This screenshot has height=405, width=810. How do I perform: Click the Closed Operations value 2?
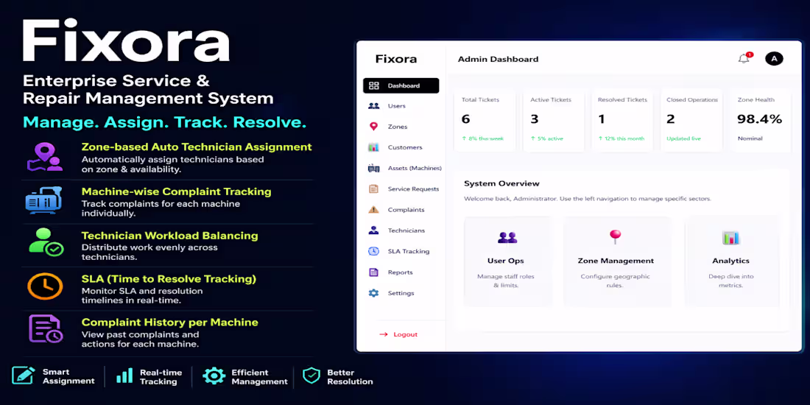coord(671,119)
